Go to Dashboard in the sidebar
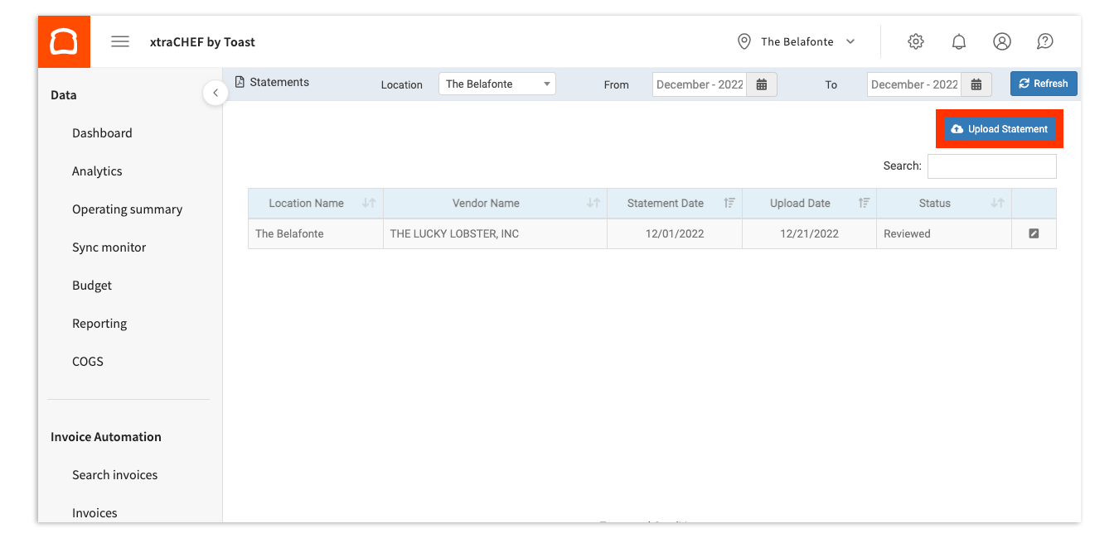The image size is (1119, 538). (x=102, y=133)
